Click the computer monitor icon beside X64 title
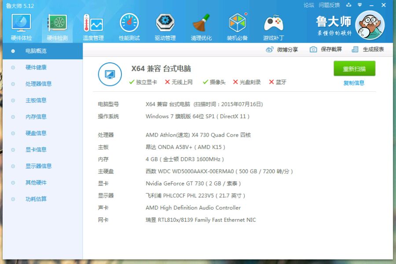This screenshot has height=264, width=396. coord(110,74)
